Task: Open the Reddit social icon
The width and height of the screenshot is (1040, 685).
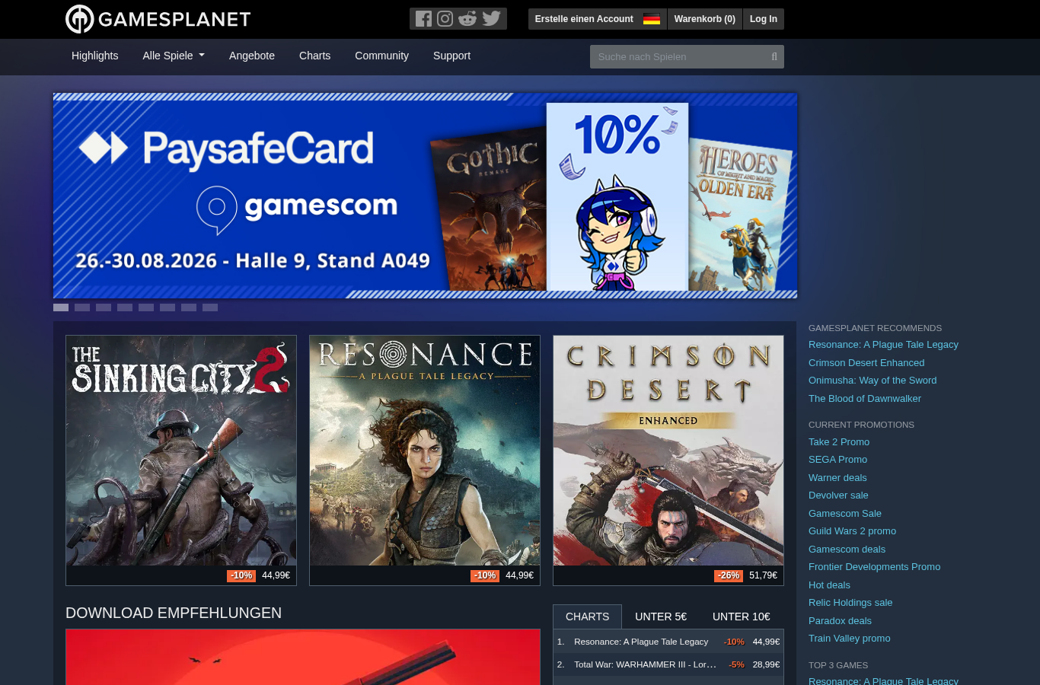Action: click(467, 19)
